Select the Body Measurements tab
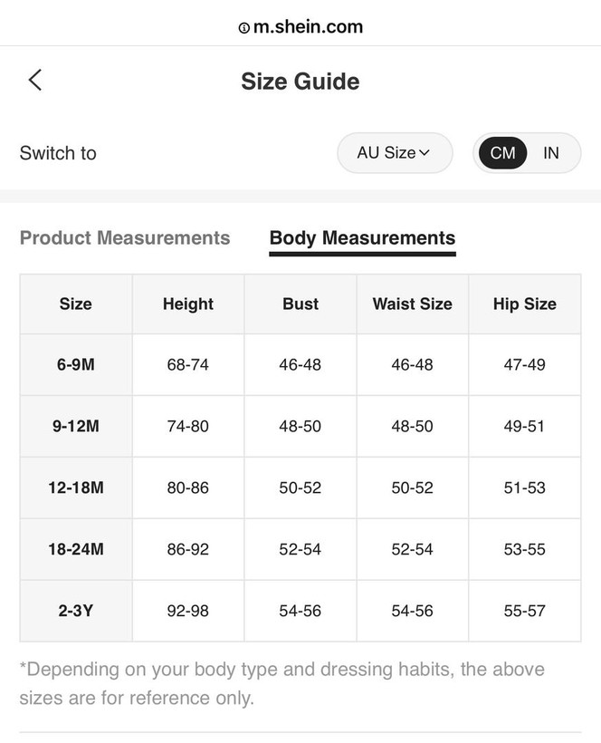601x743 pixels. (362, 238)
